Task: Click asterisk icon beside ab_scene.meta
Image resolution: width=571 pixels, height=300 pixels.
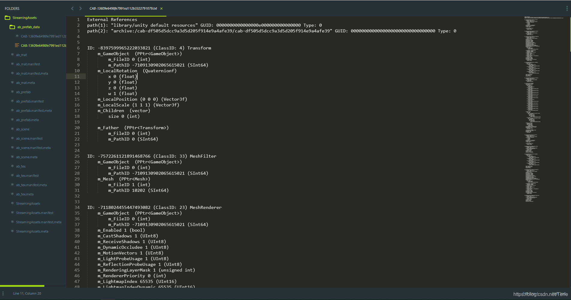Action: [x=12, y=157]
